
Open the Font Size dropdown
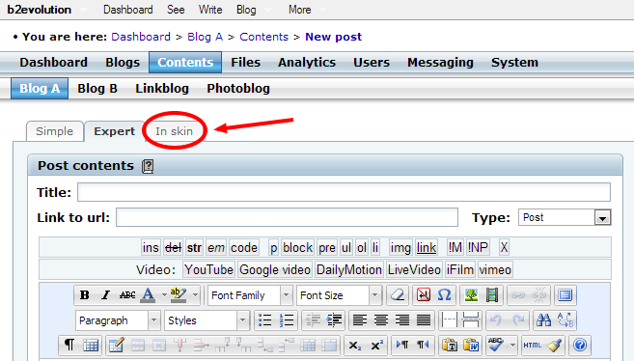[339, 295]
